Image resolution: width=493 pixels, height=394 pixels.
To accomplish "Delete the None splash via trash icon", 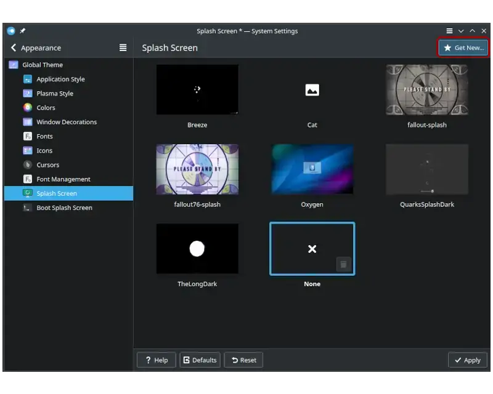I will (x=343, y=264).
